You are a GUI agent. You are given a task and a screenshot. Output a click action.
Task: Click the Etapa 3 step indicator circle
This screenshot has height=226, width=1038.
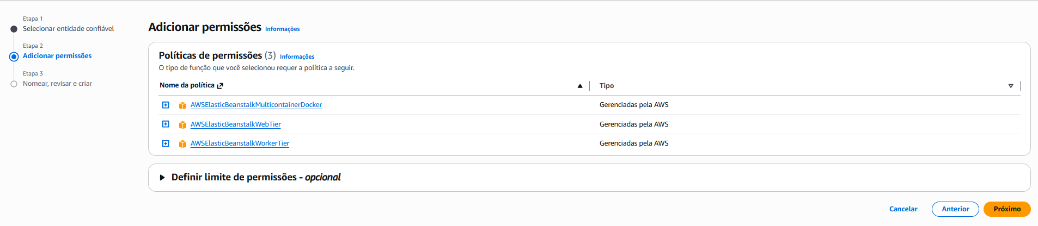pyautogui.click(x=14, y=84)
